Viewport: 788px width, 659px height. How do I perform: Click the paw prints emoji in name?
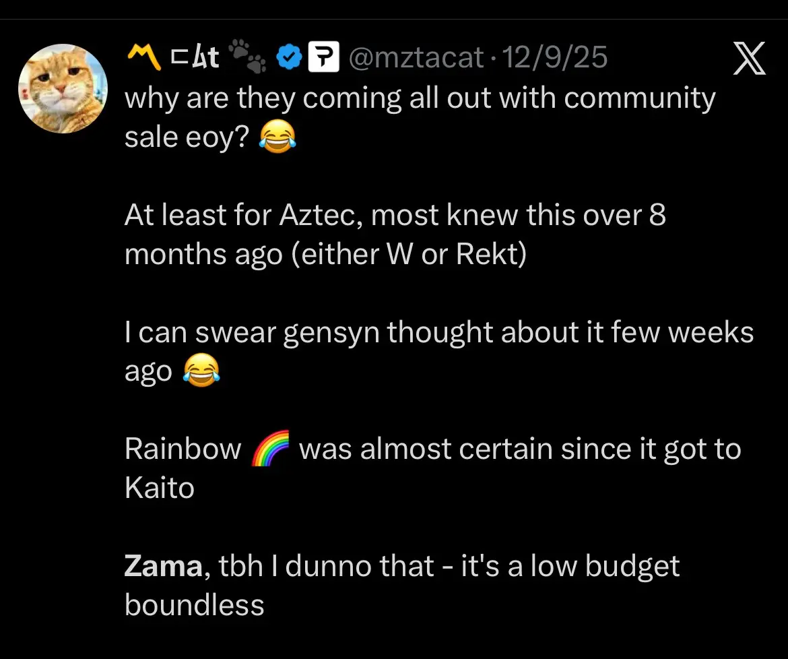(x=248, y=55)
